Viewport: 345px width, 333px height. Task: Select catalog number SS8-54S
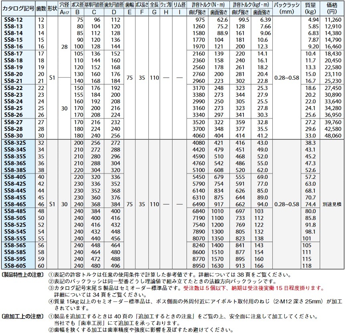tap(15, 232)
